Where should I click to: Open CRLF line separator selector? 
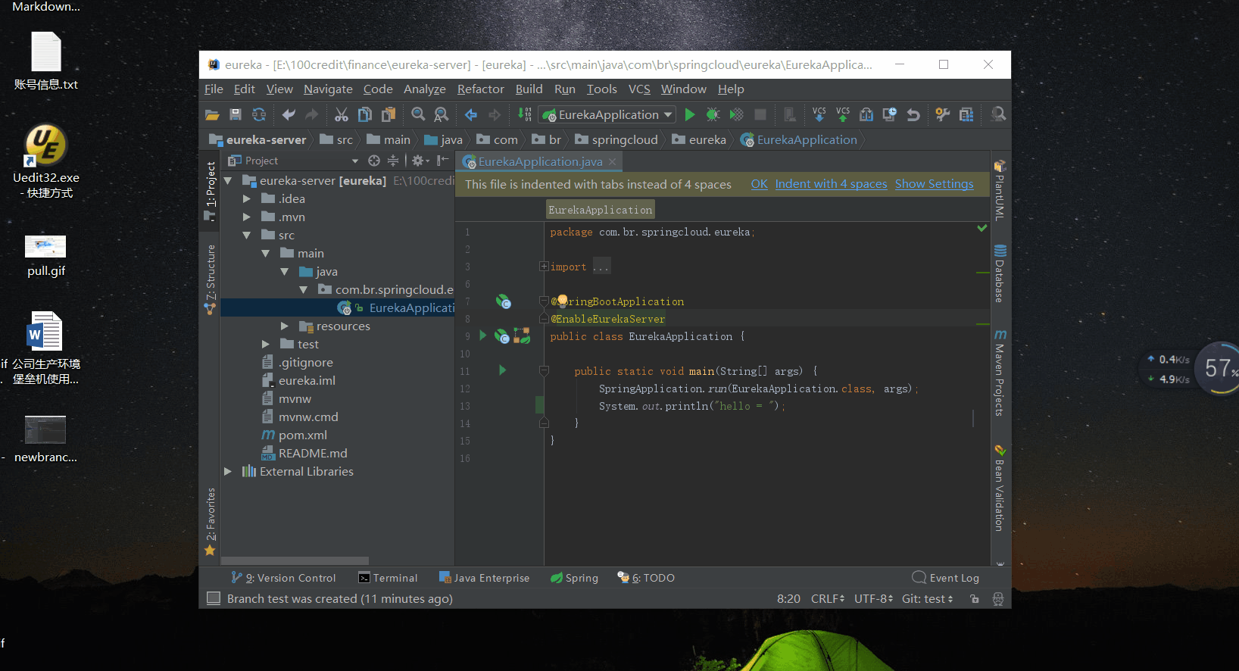click(828, 598)
